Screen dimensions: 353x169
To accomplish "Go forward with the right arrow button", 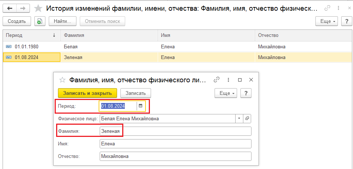I will click(23, 8).
